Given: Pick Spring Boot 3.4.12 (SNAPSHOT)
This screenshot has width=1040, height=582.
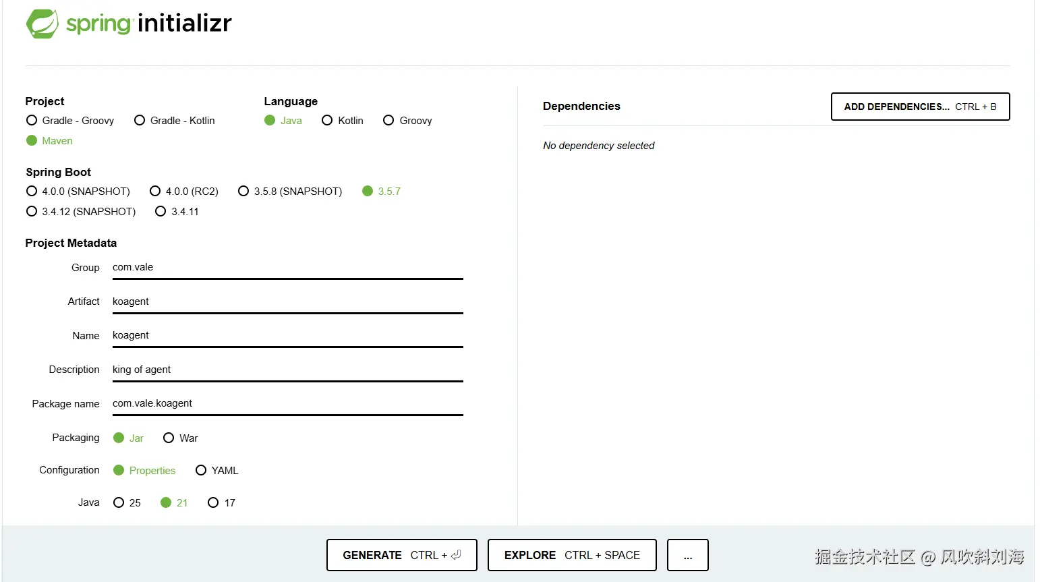Looking at the screenshot, I should [x=81, y=212].
